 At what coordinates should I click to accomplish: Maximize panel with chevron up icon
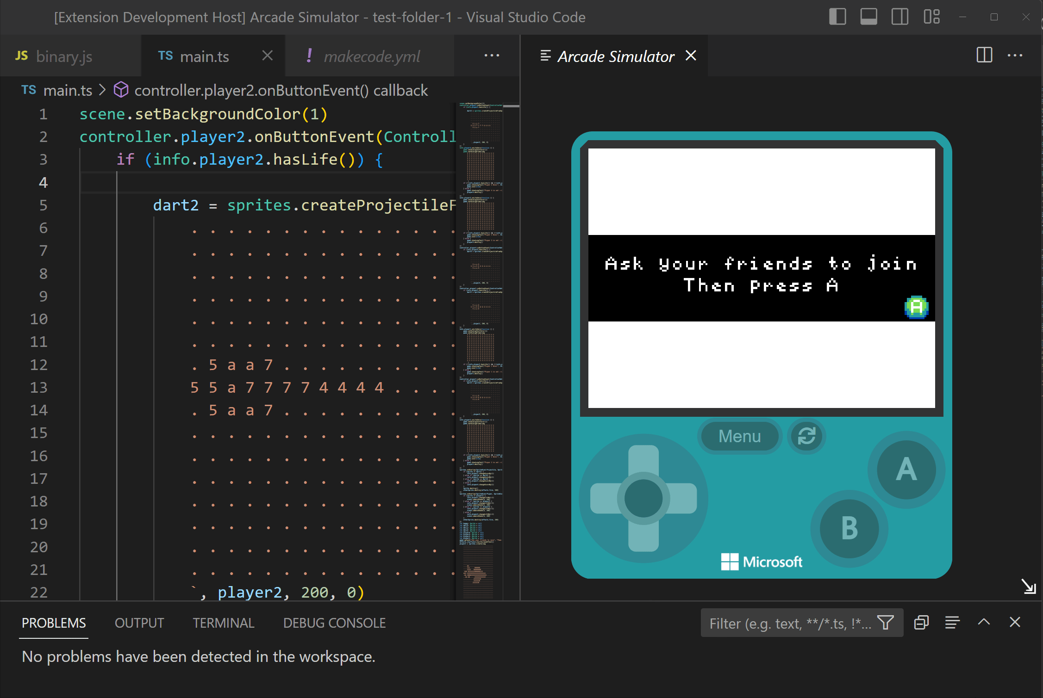(x=984, y=622)
